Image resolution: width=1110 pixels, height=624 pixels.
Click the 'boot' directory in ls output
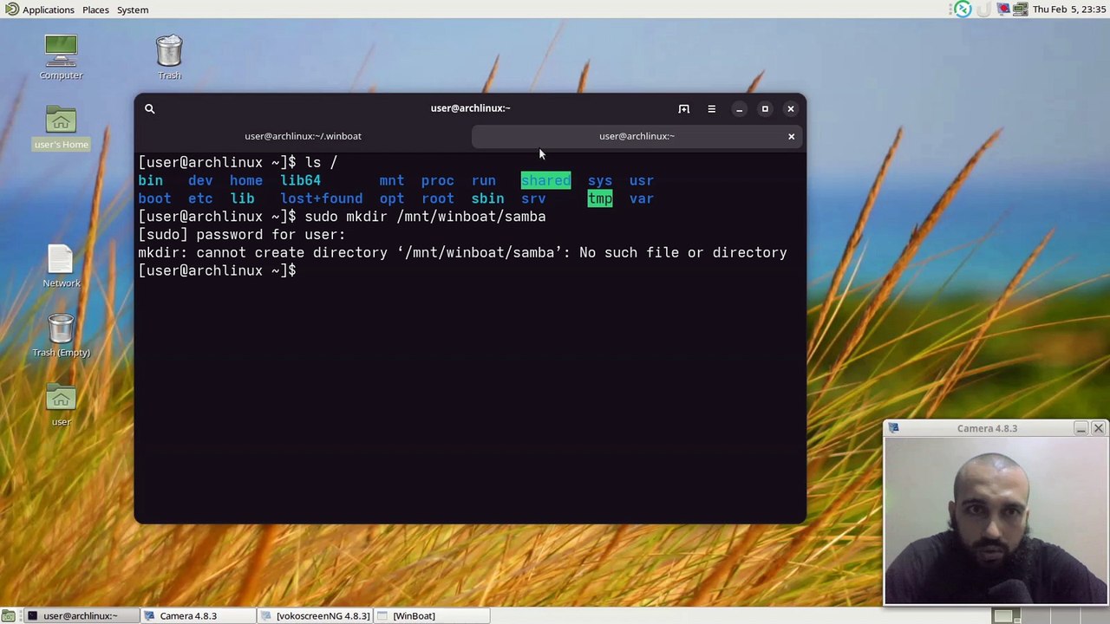point(154,198)
